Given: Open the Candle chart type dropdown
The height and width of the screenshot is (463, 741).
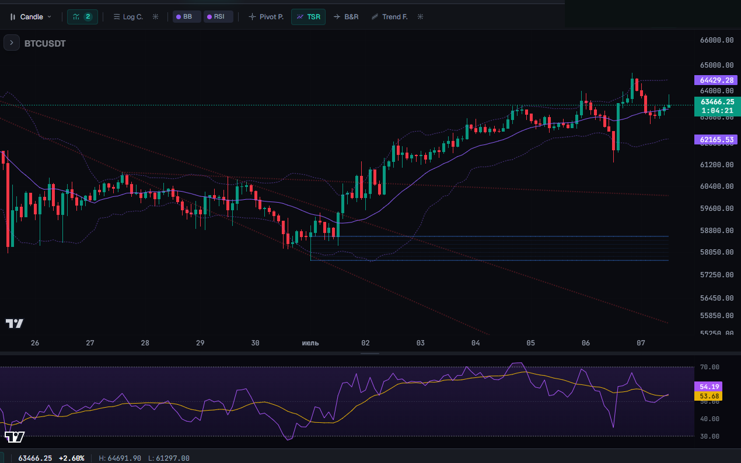Looking at the screenshot, I should pos(31,17).
